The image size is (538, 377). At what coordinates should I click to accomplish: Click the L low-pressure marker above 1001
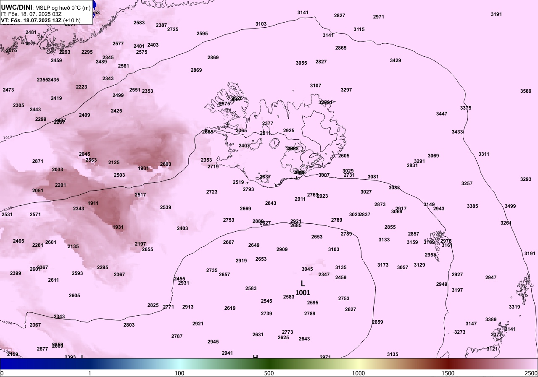pos(303,284)
